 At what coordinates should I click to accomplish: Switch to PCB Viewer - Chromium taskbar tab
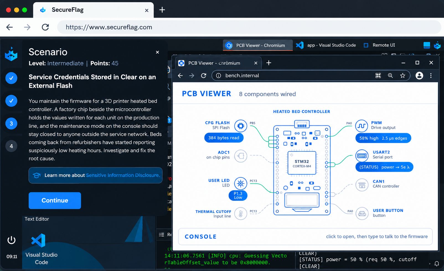coord(258,45)
